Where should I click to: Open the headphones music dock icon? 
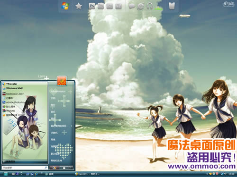click(x=149, y=6)
